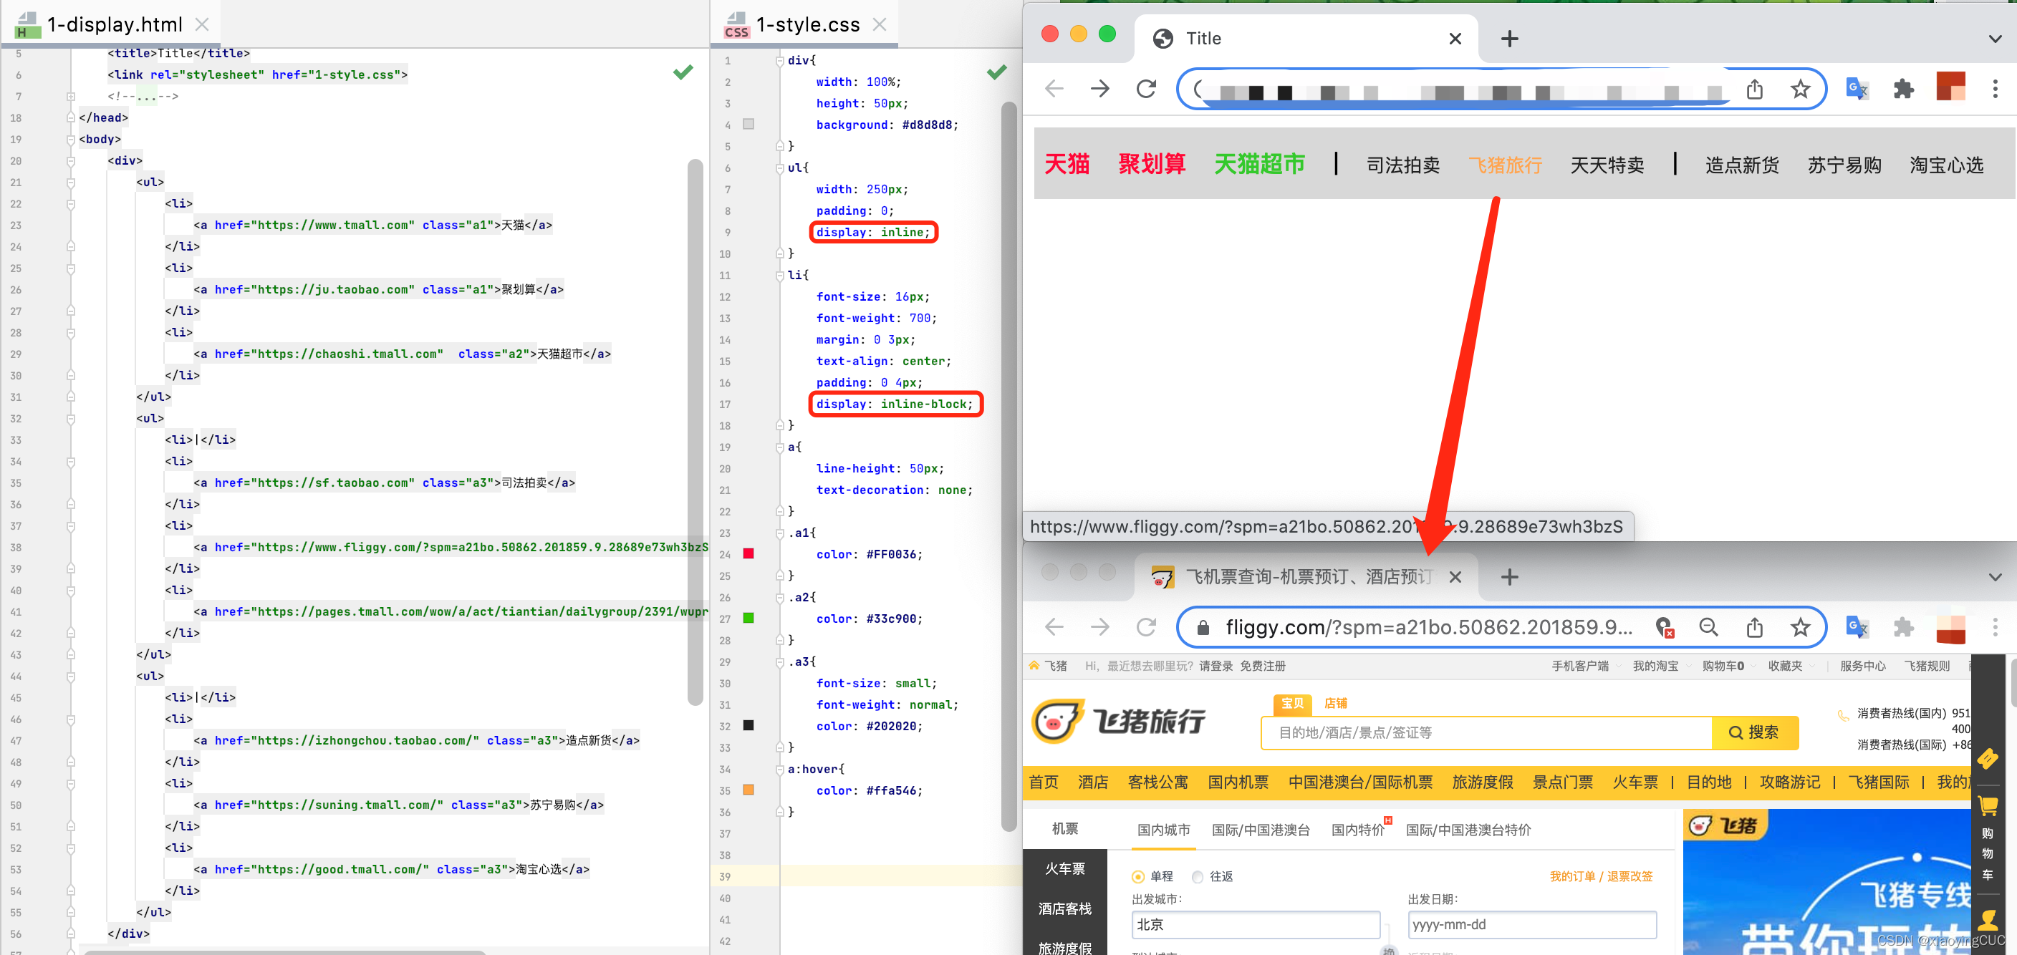Go forward in the Title browser window
This screenshot has height=955, width=2017.
pyautogui.click(x=1100, y=89)
